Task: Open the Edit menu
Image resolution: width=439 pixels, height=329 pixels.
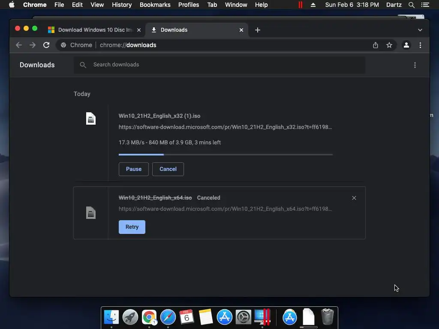Action: 77,5
